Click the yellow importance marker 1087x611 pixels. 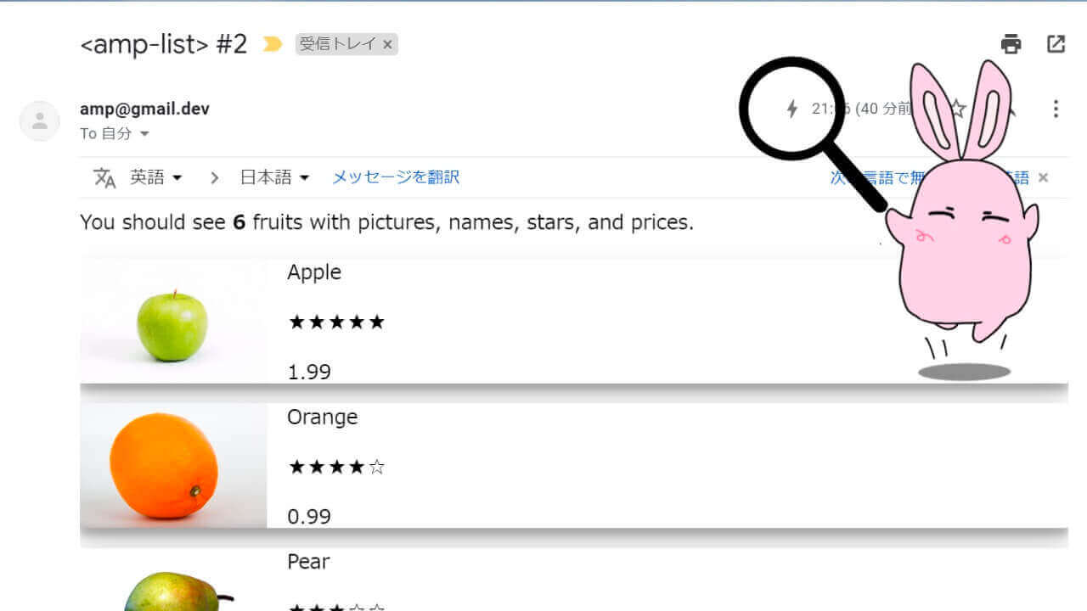272,44
